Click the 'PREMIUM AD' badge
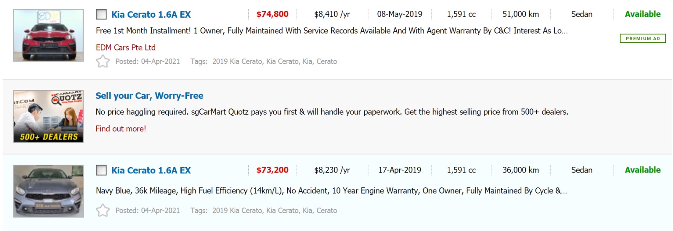 (642, 39)
